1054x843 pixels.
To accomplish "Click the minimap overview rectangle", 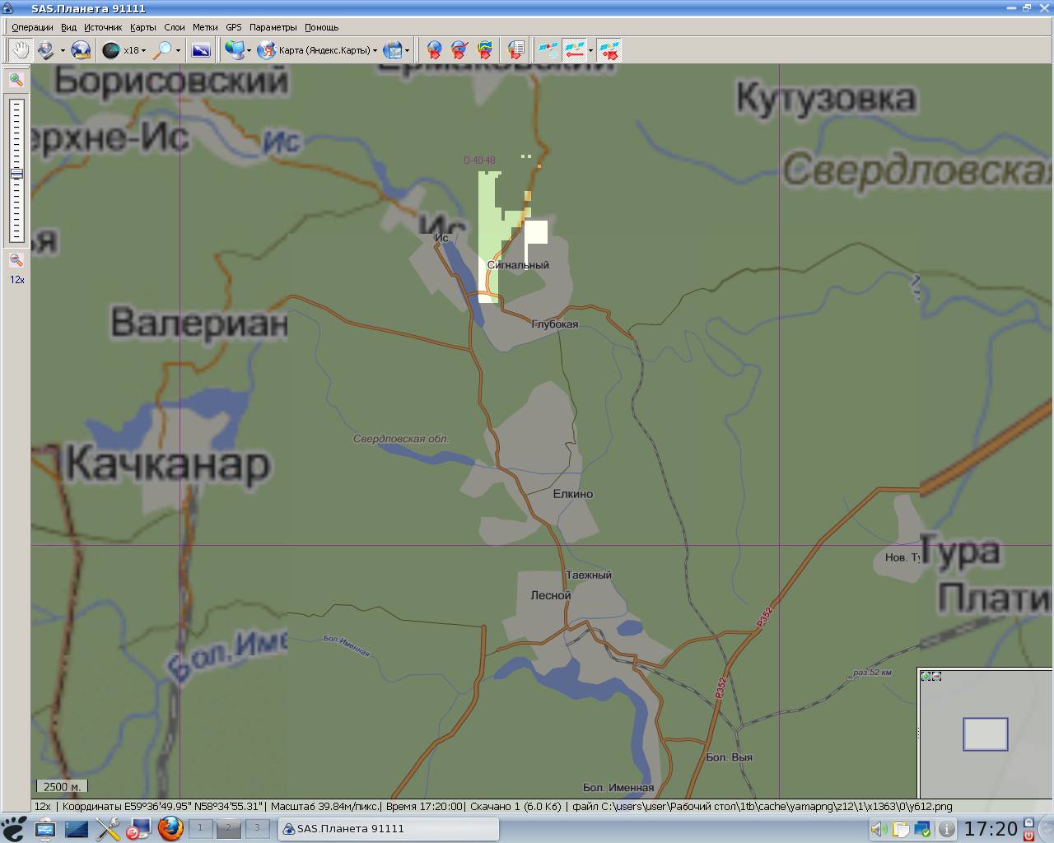I will tap(985, 734).
